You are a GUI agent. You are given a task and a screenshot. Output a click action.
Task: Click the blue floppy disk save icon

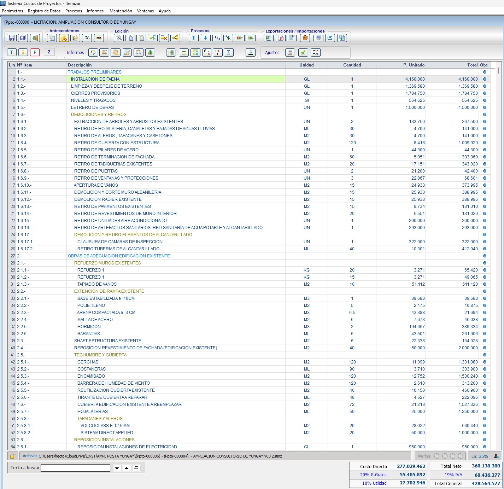(12, 38)
